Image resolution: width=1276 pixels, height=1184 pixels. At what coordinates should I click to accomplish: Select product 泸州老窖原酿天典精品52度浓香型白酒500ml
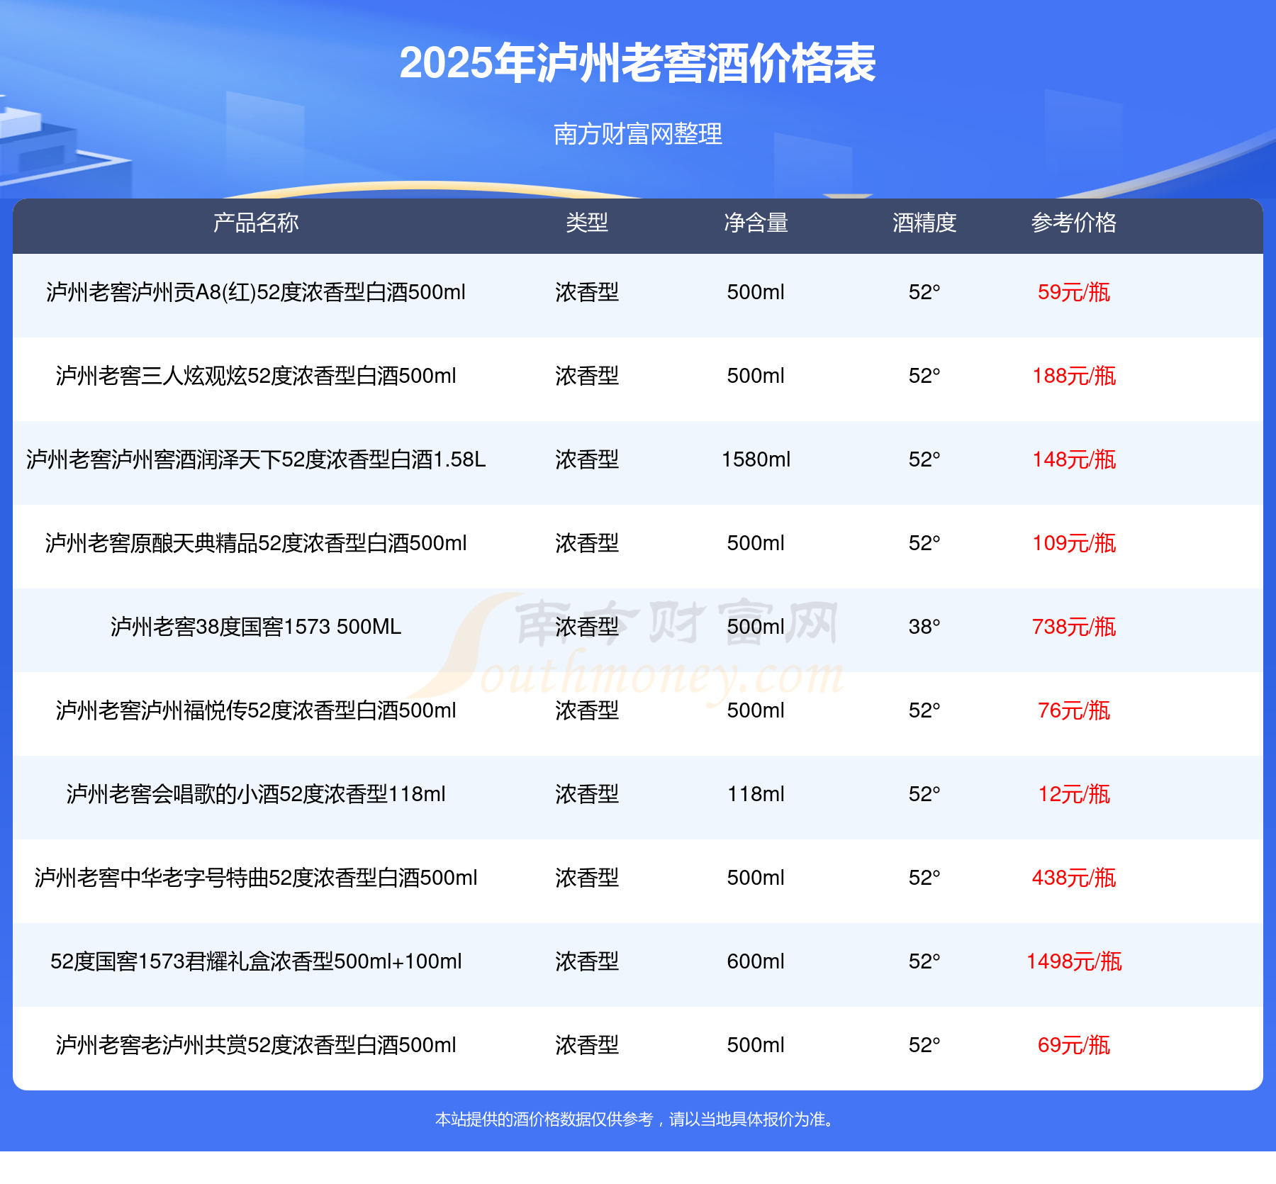pyautogui.click(x=256, y=543)
